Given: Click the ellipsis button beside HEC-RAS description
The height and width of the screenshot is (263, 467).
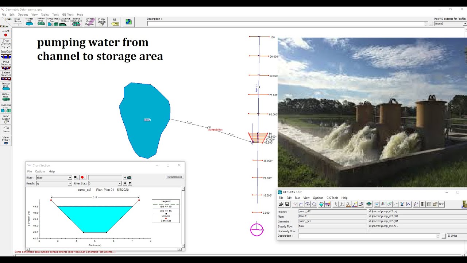Looking at the screenshot, I should (x=444, y=236).
